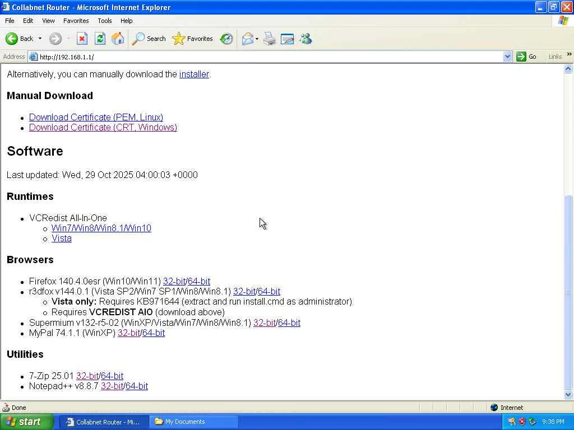Viewport: 574px width, 430px height.
Task: Download r3dfox v144.0.1 32-bit
Action: coord(244,291)
